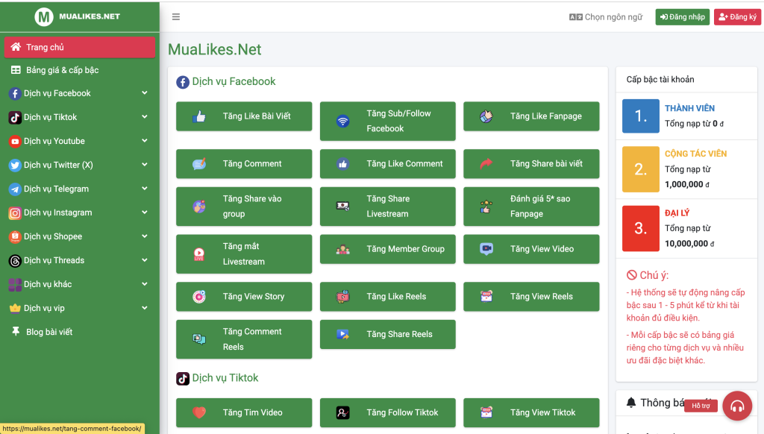Click the Shopee bag icon in sidebar
Screen dimensions: 764x434
click(x=15, y=236)
